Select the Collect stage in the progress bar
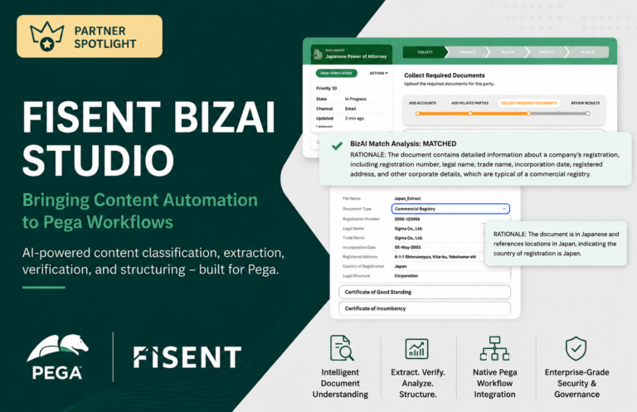 pyautogui.click(x=425, y=52)
